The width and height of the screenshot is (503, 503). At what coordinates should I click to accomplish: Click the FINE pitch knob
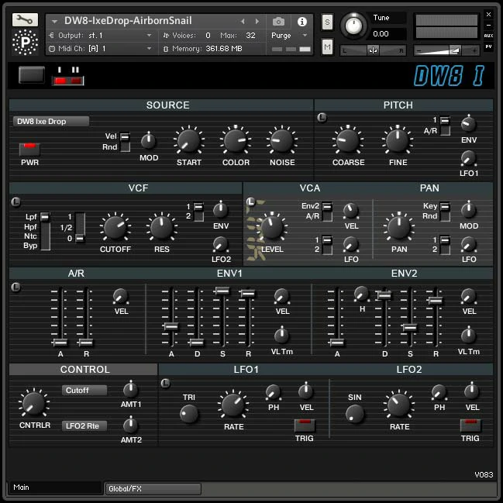(x=398, y=141)
